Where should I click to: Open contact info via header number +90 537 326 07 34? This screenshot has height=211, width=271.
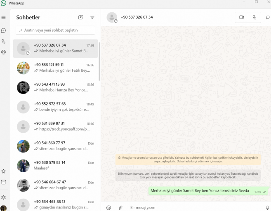click(x=137, y=17)
